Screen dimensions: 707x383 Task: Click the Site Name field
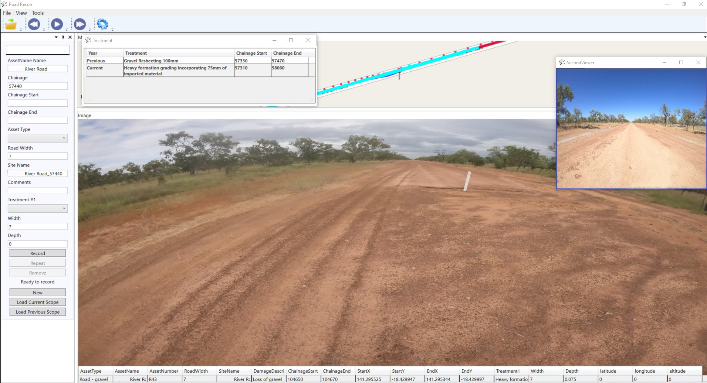[x=38, y=174]
